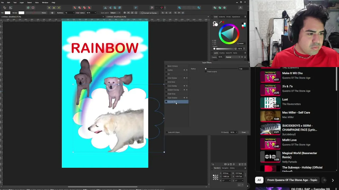Open the Styles tab
339x190 pixels.
click(x=235, y=53)
